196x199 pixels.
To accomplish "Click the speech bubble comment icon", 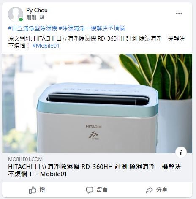I will click(x=90, y=190).
